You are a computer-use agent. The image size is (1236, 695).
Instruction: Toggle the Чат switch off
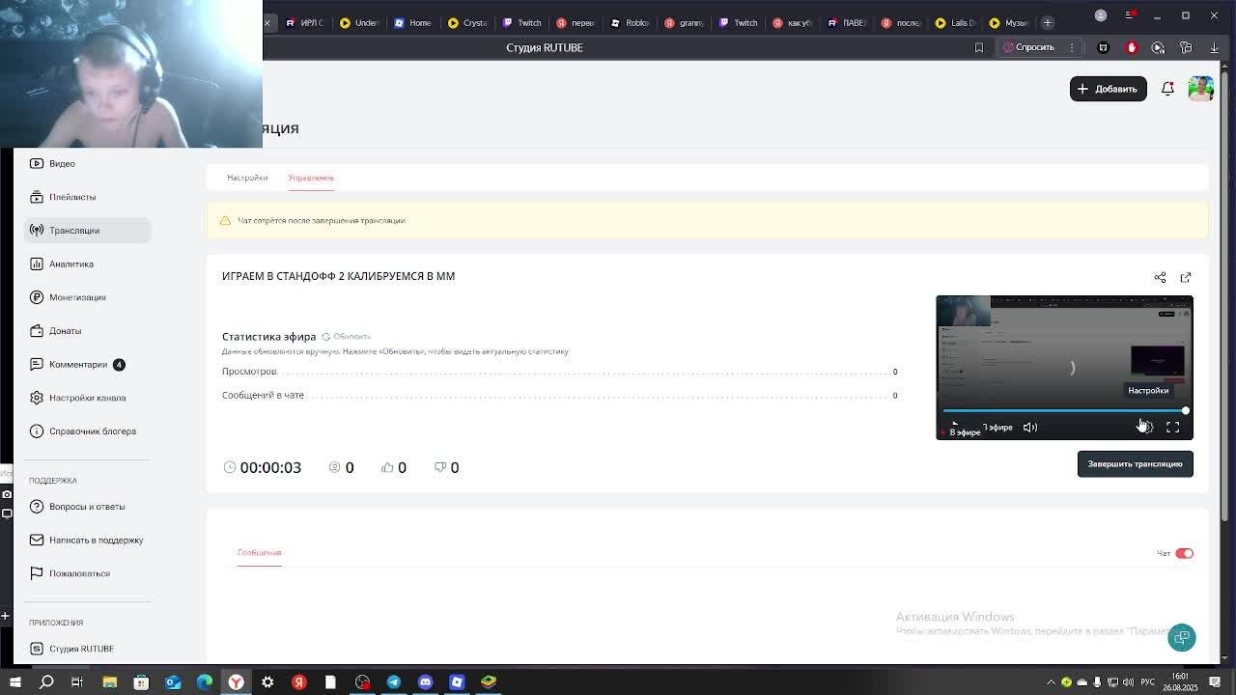click(1185, 554)
